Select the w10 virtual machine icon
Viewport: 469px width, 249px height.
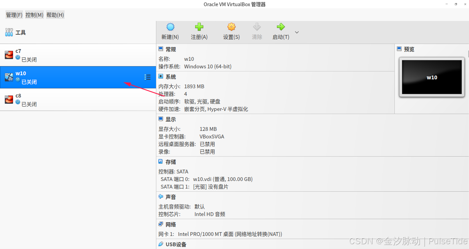point(9,77)
